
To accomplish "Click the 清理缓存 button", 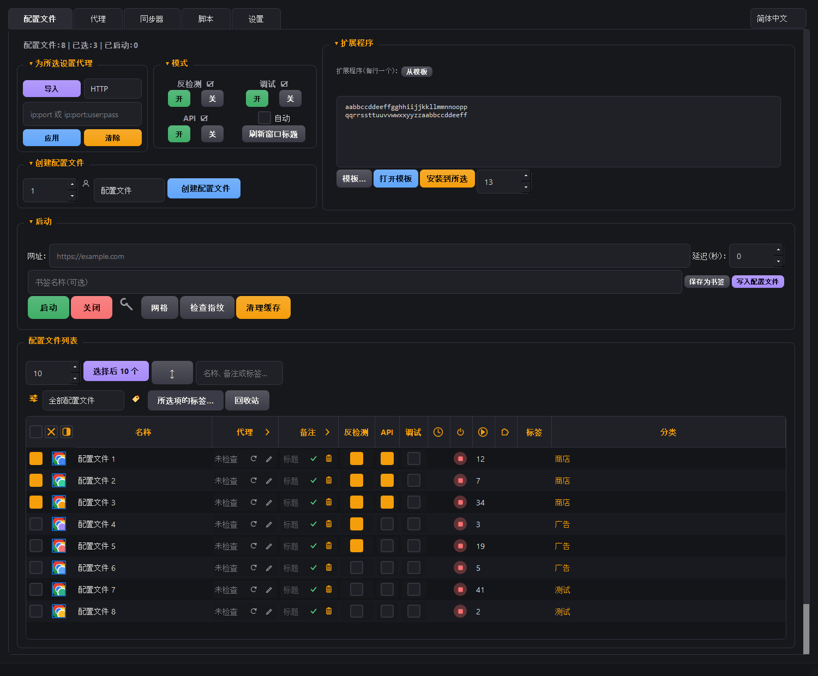I will [x=263, y=307].
